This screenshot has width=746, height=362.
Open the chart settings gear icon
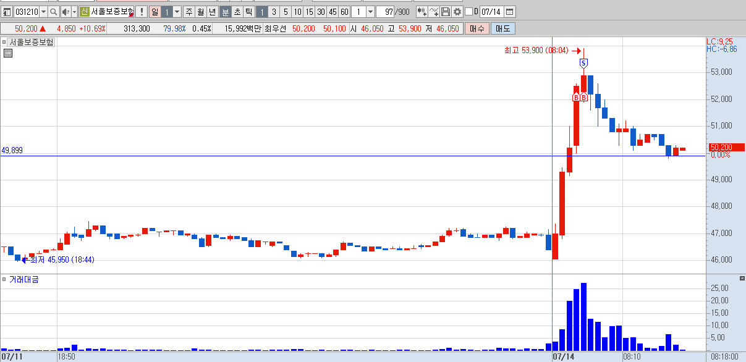(457, 12)
